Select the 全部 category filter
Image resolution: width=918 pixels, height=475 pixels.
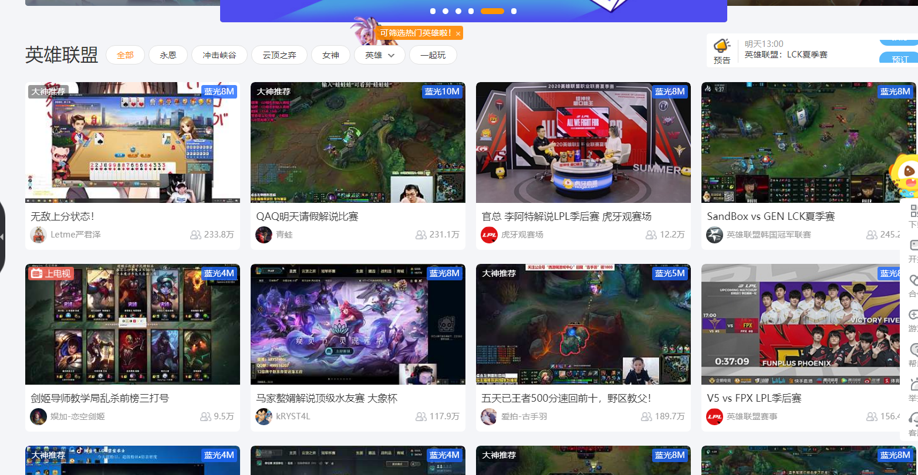tap(126, 55)
